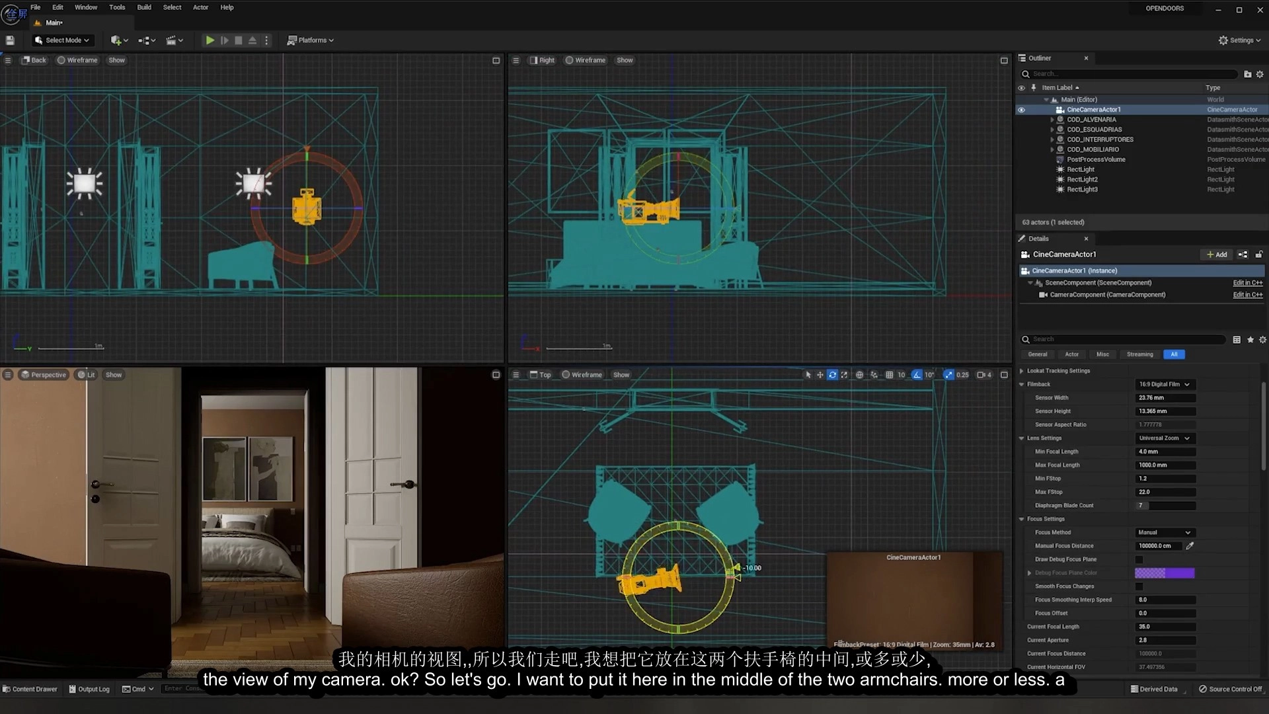Toggle grid snapping in Top viewport
Screen dimensions: 1269x714
click(890, 375)
